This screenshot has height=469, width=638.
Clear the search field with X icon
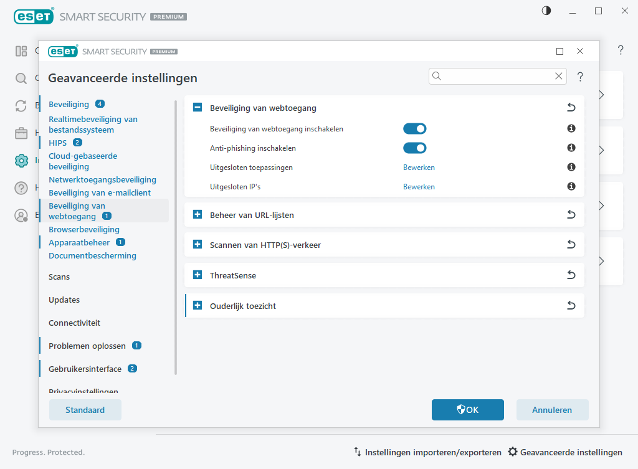click(558, 76)
